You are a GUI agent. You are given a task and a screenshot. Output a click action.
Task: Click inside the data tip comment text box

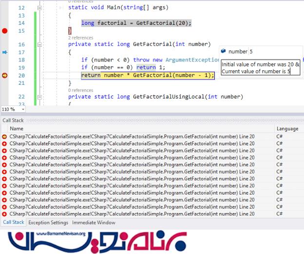(260, 68)
